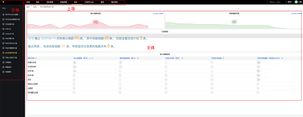Screen dimensions: 303x117
Task: Click the cube icon beside iOS大盘
Action: coord(3,29)
